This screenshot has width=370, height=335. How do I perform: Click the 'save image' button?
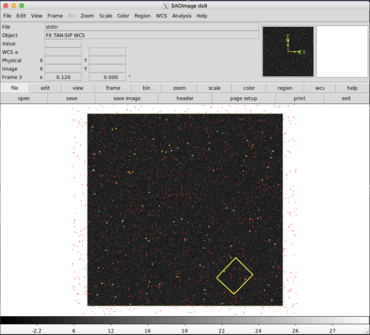(x=127, y=98)
